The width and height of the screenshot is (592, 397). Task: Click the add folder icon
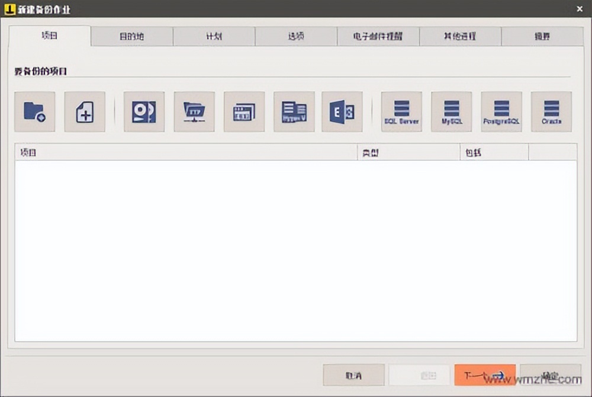(35, 112)
